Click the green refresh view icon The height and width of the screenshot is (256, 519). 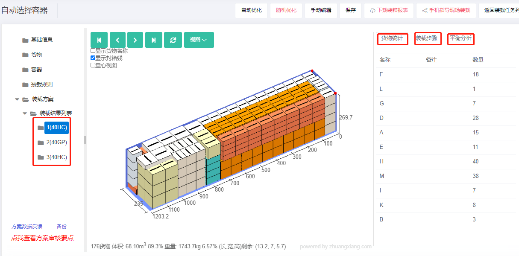click(173, 40)
